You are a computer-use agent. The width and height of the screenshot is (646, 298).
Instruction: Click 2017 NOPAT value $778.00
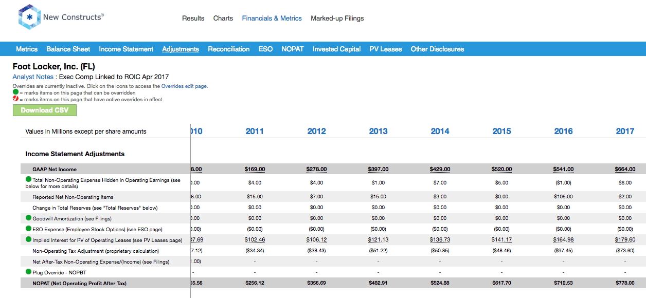(625, 283)
